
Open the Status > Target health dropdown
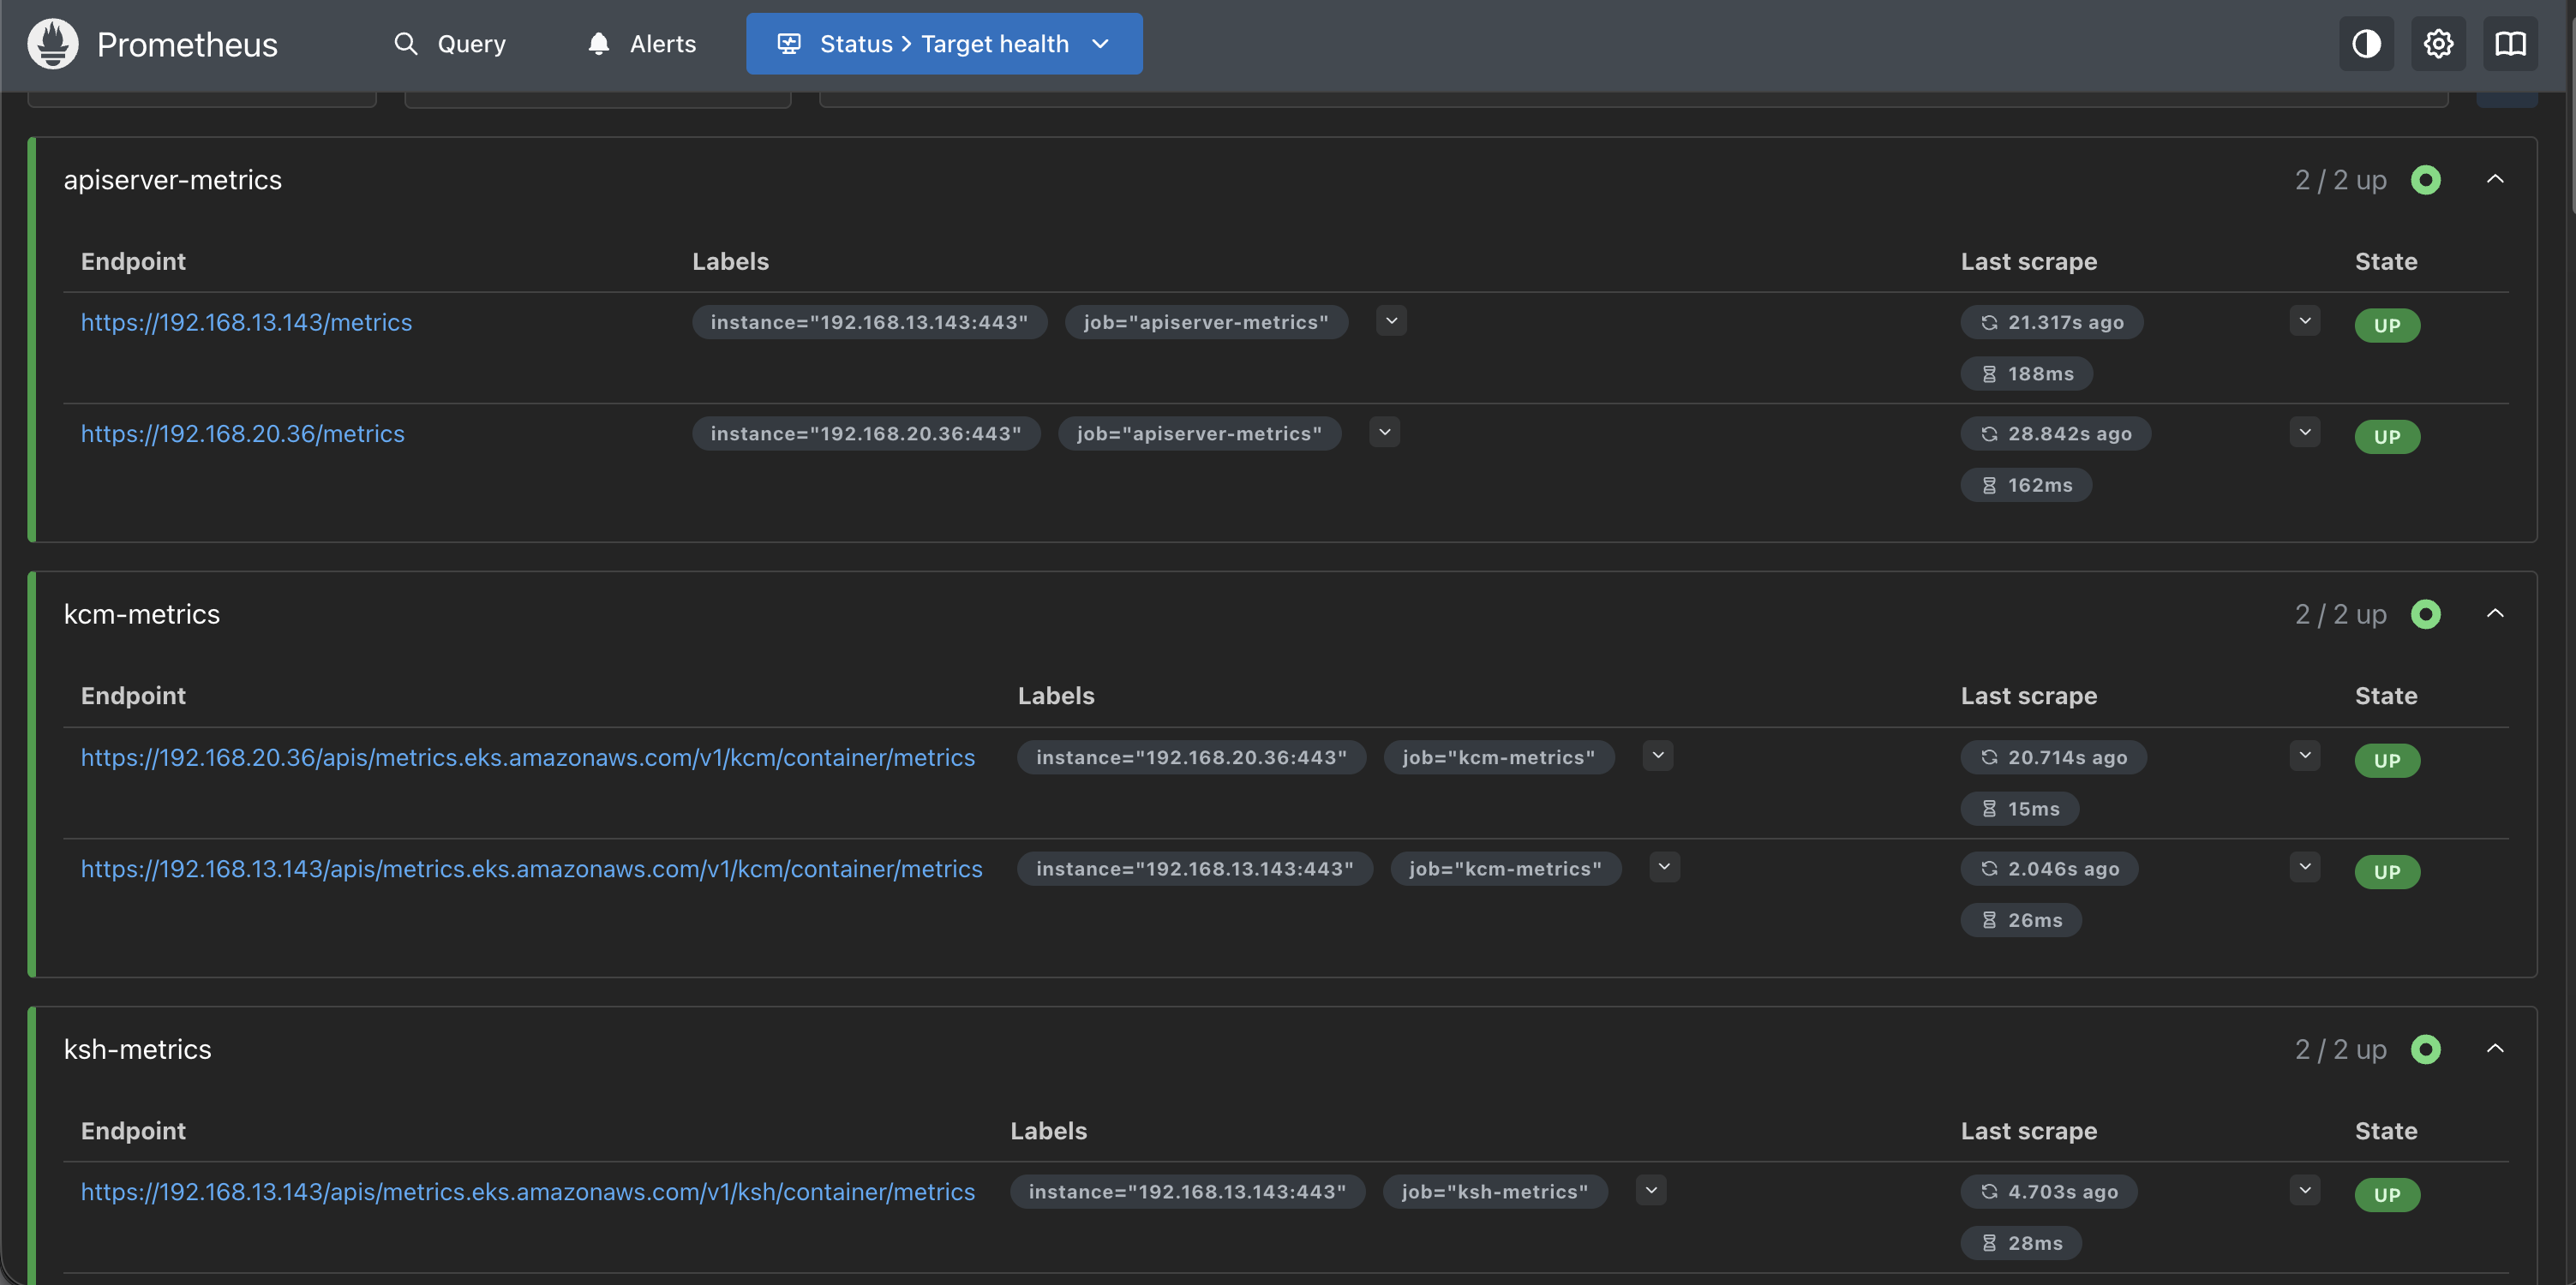coord(943,44)
